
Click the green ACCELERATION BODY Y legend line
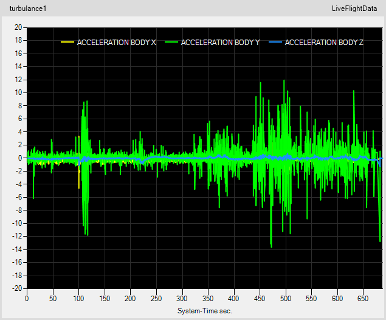171,43
